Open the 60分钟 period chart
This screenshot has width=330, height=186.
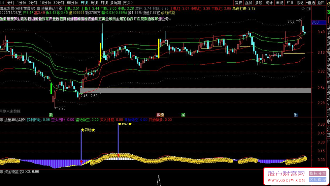point(72,3)
